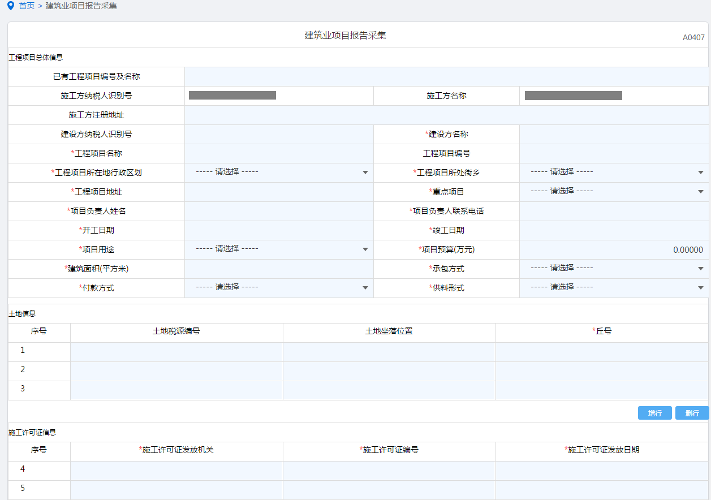Click the 工程项目名称 input field
This screenshot has width=711, height=500.
(x=279, y=154)
